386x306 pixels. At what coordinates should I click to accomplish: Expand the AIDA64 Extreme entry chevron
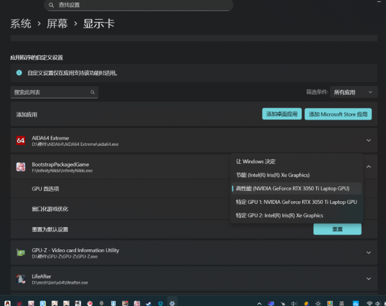pyautogui.click(x=369, y=140)
